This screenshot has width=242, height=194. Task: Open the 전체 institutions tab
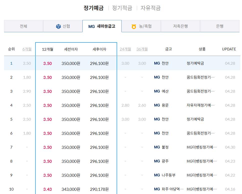pyautogui.click(x=23, y=26)
